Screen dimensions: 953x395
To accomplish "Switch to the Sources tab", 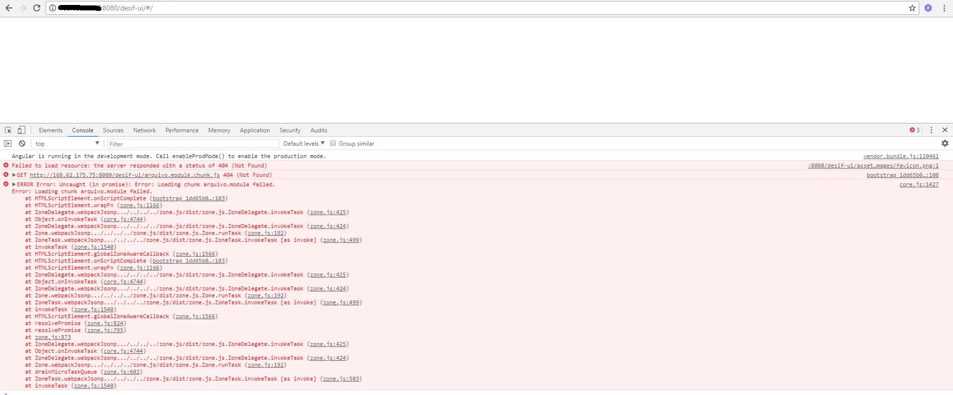I will click(x=113, y=130).
